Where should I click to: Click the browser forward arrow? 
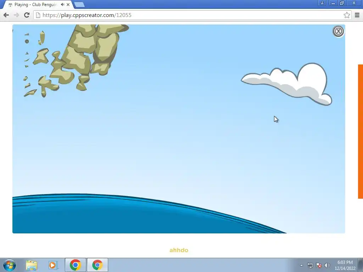coord(16,15)
